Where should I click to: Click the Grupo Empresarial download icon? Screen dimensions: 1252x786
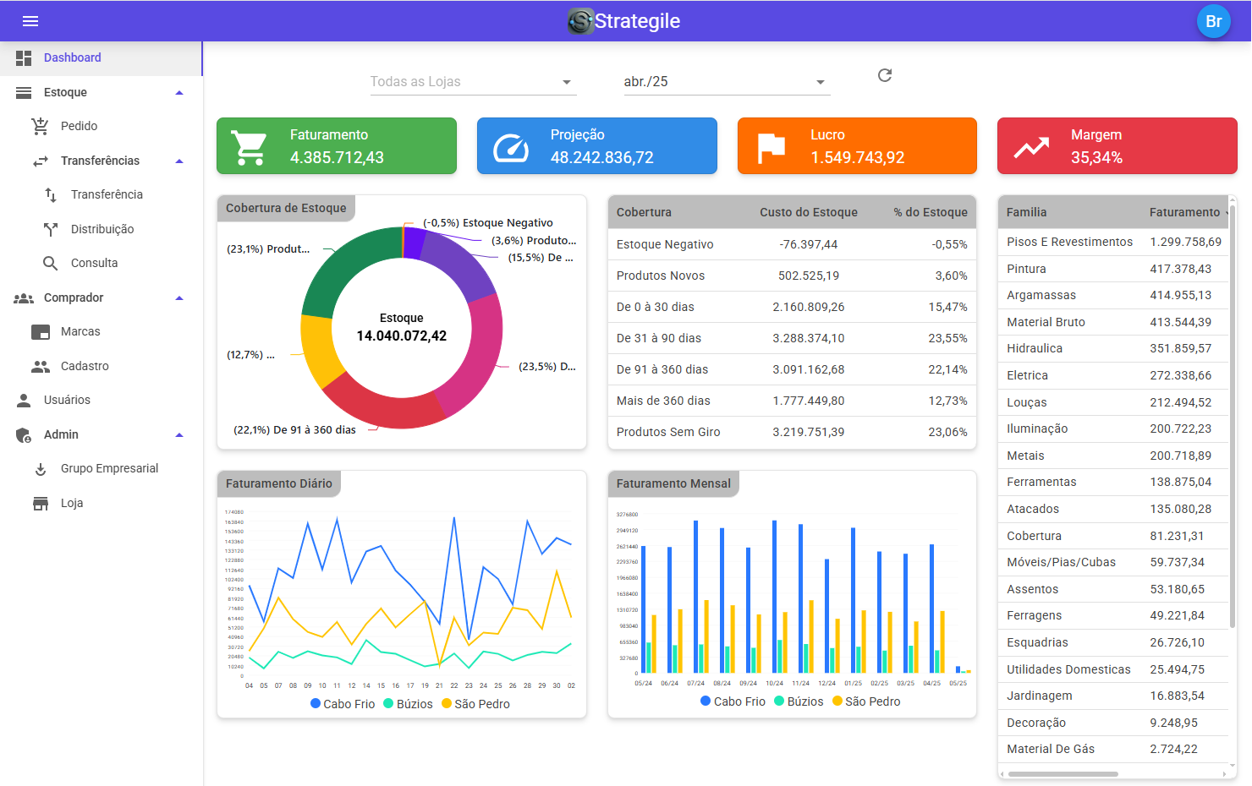[x=41, y=469]
